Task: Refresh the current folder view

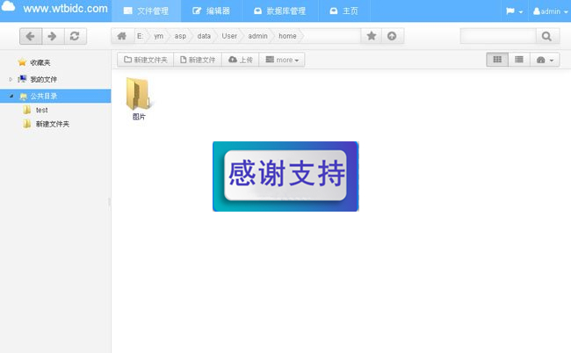Action: 75,36
